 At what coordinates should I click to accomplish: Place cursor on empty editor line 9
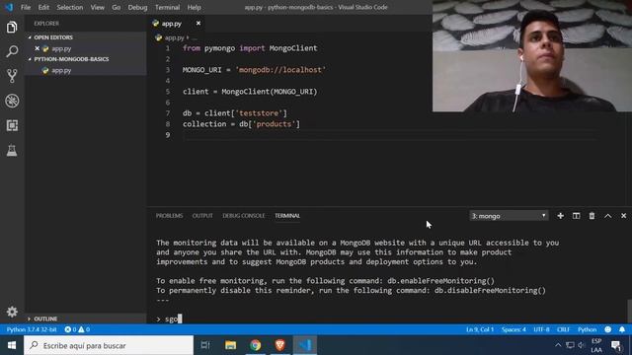389,135
